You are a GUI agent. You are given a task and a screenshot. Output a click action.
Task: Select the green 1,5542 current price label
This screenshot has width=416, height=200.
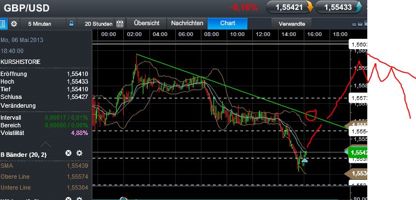point(357,152)
